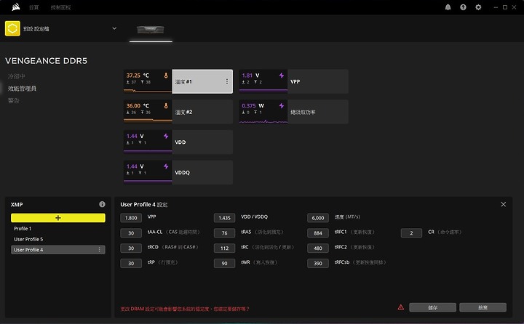Select the VDD sensor card
This screenshot has width=524, height=324.
click(x=178, y=142)
